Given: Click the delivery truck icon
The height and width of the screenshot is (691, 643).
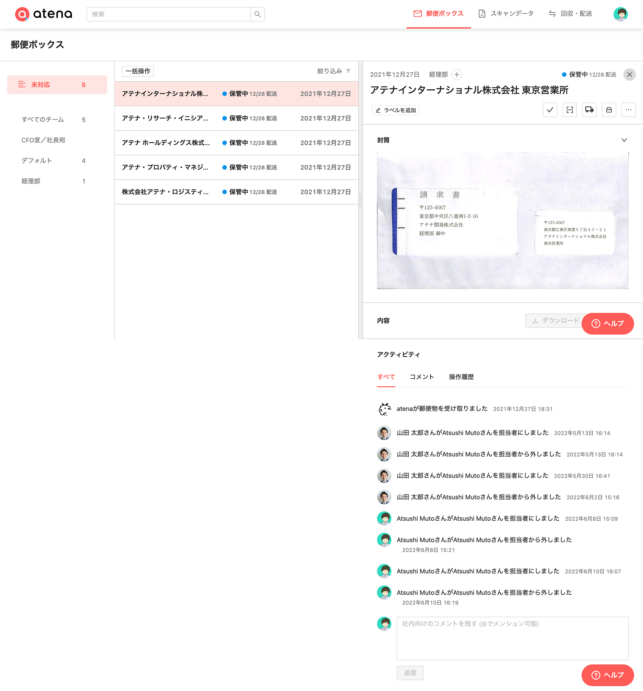Looking at the screenshot, I should (589, 110).
